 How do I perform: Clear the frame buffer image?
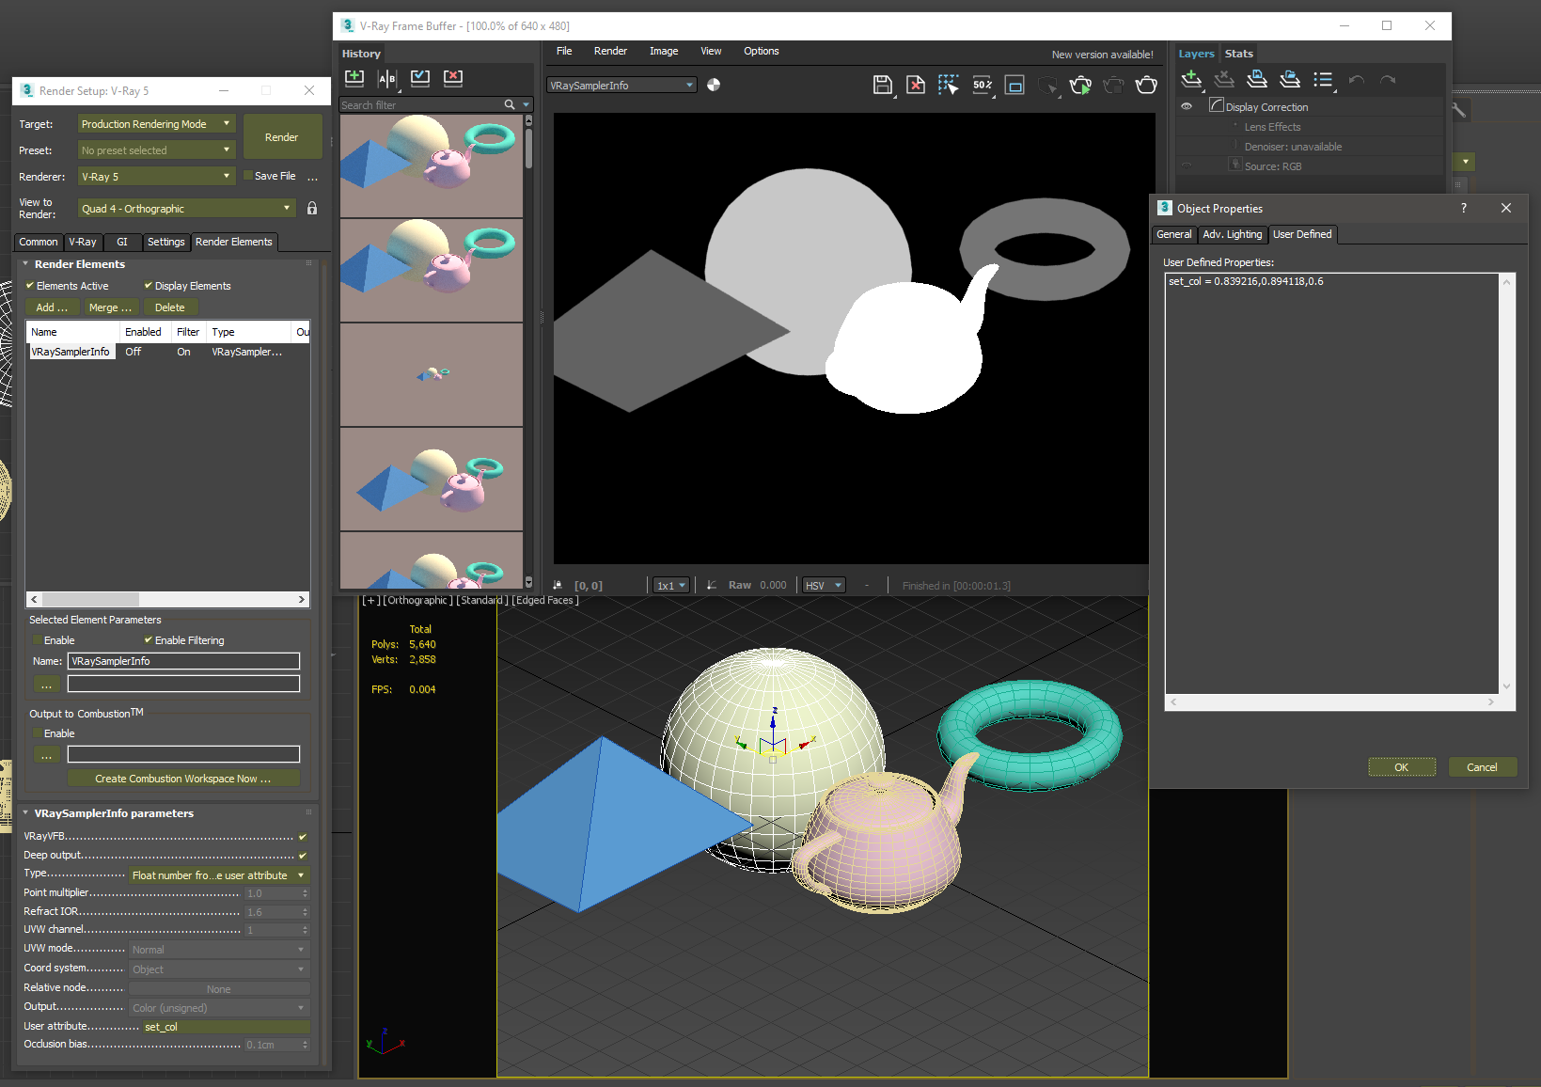click(x=916, y=86)
